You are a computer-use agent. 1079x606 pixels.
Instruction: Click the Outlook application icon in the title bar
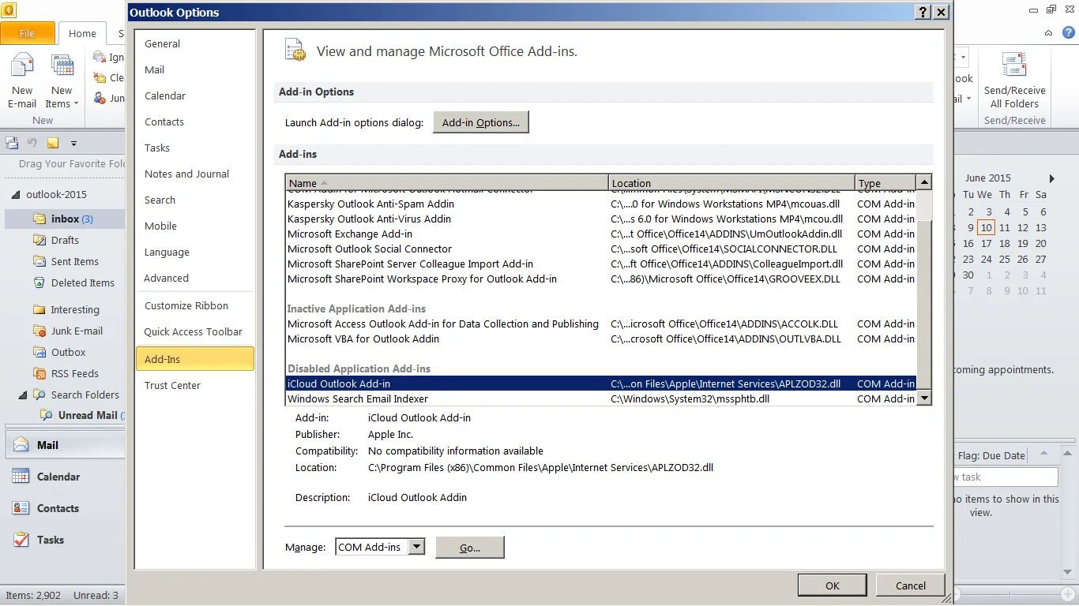pos(9,10)
